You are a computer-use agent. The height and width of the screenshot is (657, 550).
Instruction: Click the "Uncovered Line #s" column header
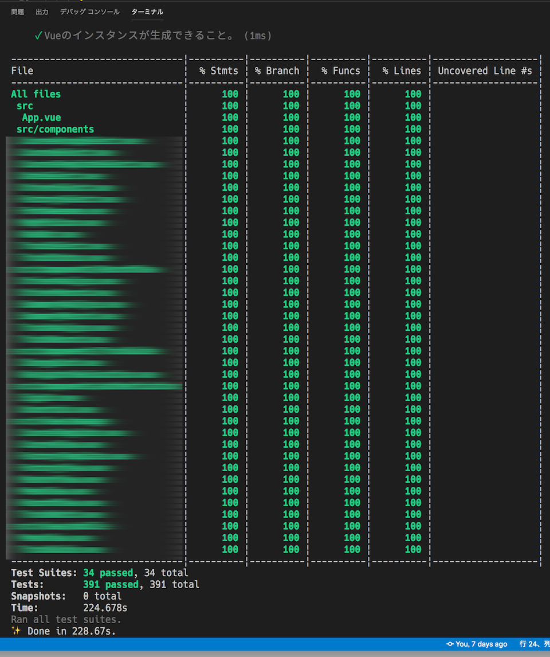click(485, 71)
